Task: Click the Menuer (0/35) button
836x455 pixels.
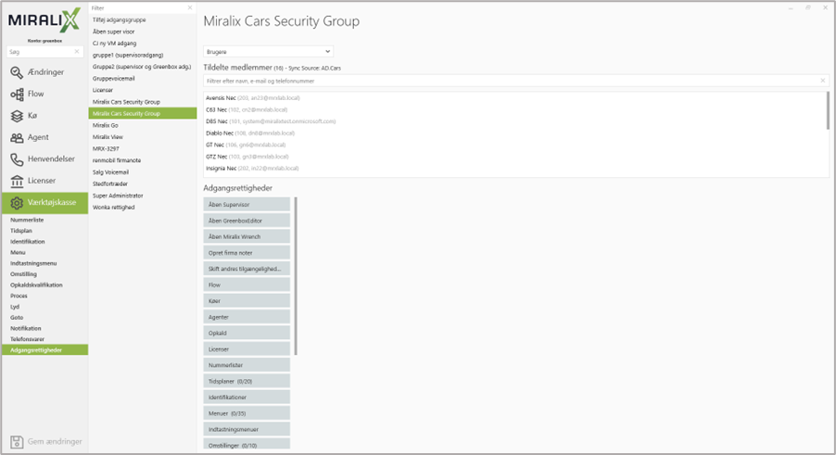Action: 247,413
